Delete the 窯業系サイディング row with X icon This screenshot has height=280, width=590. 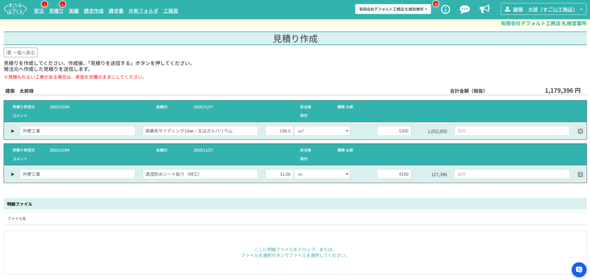click(x=580, y=131)
